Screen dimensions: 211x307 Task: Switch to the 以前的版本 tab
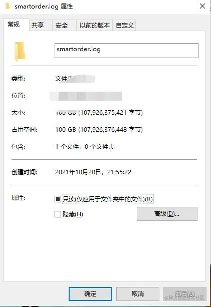pyautogui.click(x=94, y=25)
